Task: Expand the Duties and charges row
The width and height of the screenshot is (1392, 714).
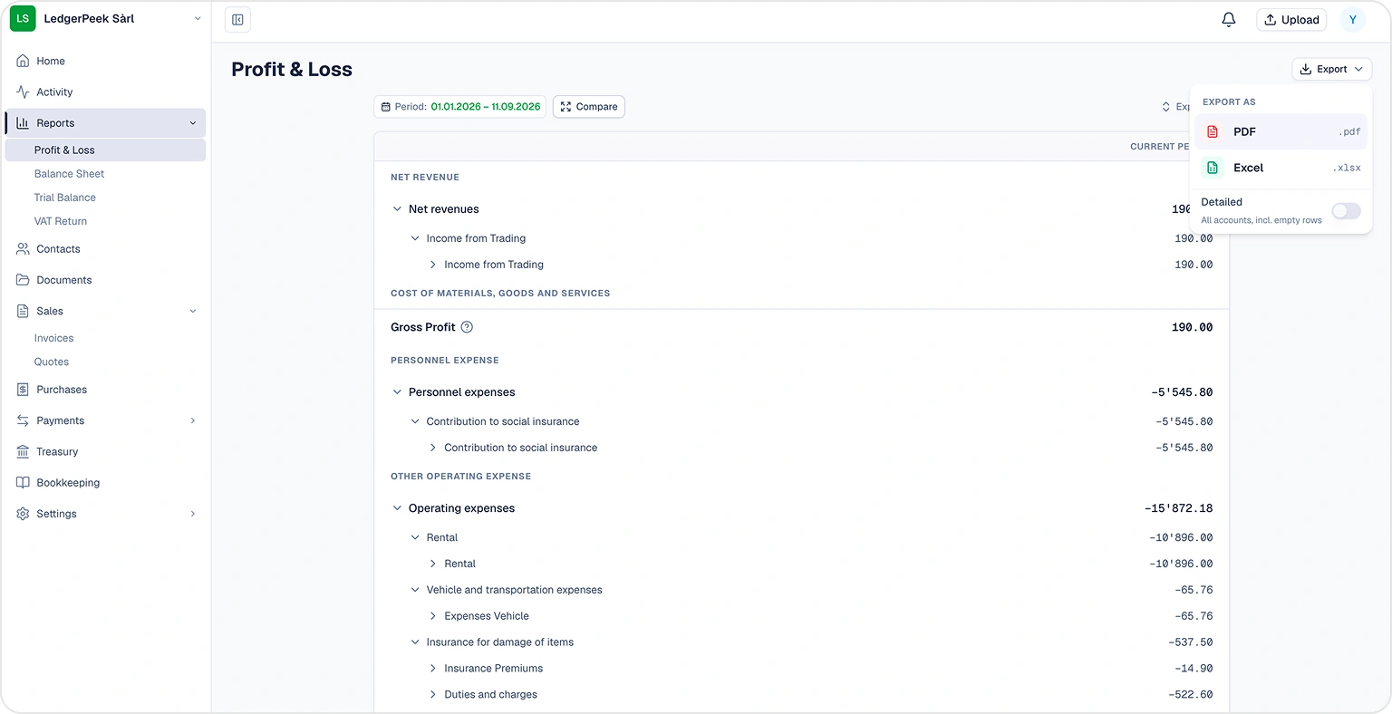Action: tap(433, 695)
